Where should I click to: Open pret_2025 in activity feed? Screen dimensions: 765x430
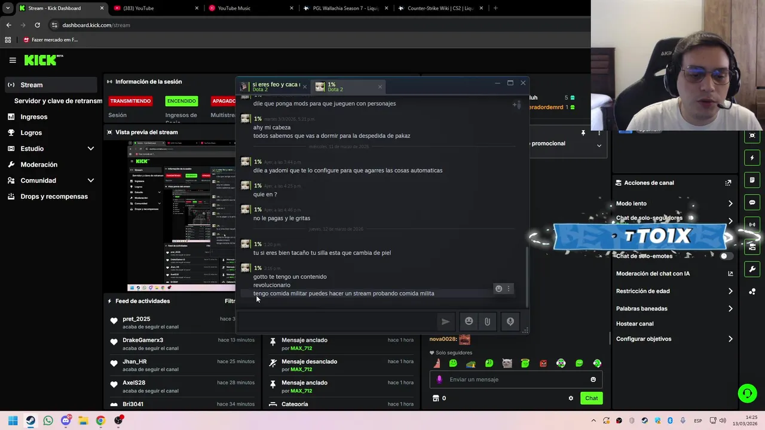[136, 319]
